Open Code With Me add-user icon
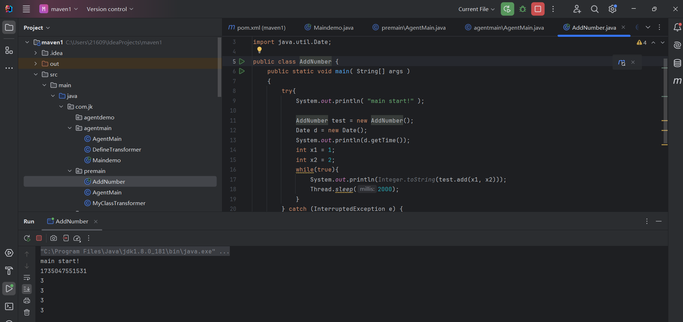Image resolution: width=683 pixels, height=322 pixels. click(x=577, y=9)
